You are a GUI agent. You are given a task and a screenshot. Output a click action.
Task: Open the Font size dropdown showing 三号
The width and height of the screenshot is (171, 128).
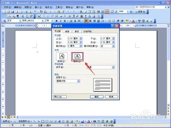tap(52, 21)
